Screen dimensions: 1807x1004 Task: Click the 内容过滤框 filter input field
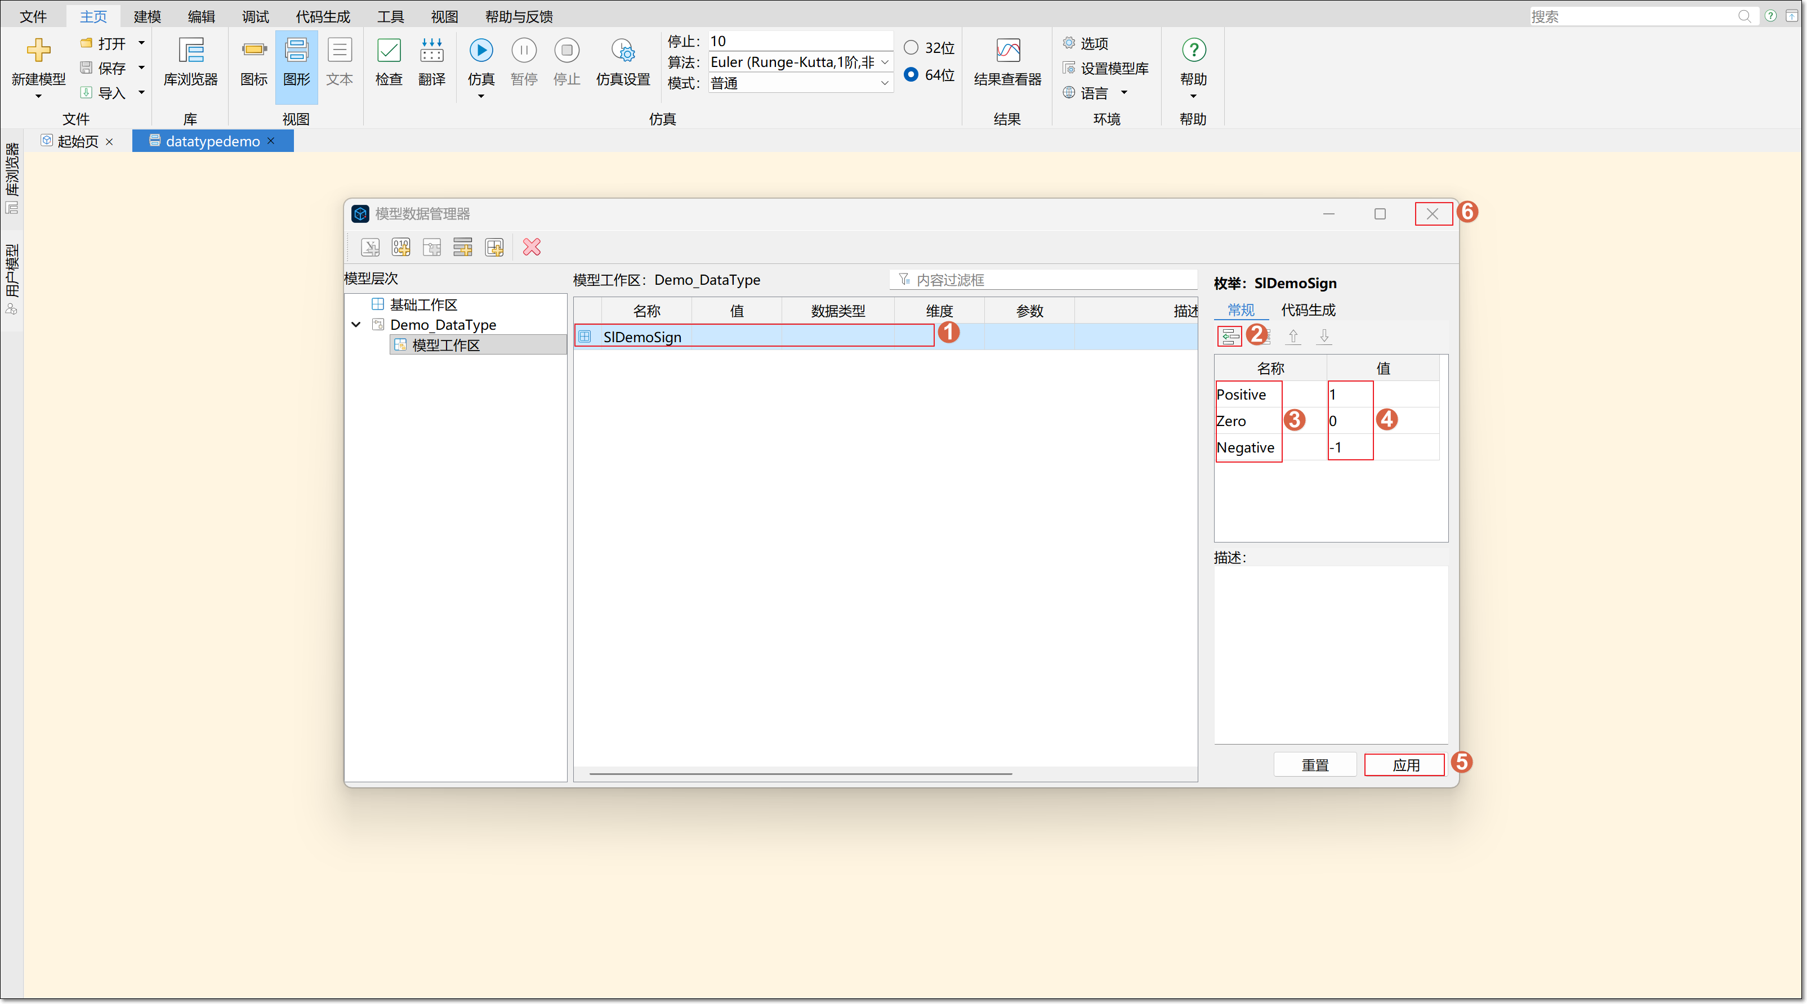1044,280
